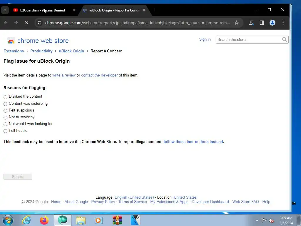Open Action Center flag icon
Image resolution: width=301 pixels, height=226 pixels.
click(x=264, y=220)
